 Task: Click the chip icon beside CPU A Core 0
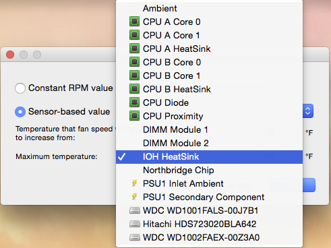tap(134, 22)
